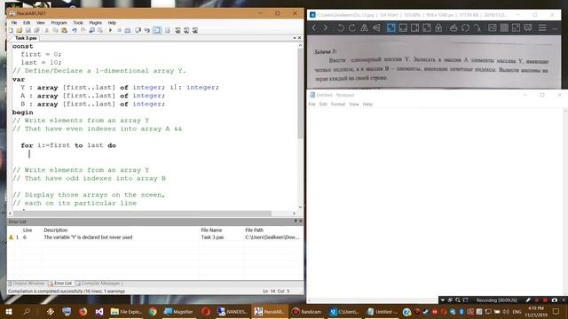The width and height of the screenshot is (568, 319).
Task: Go to previous image in image viewer
Action: tap(313, 27)
